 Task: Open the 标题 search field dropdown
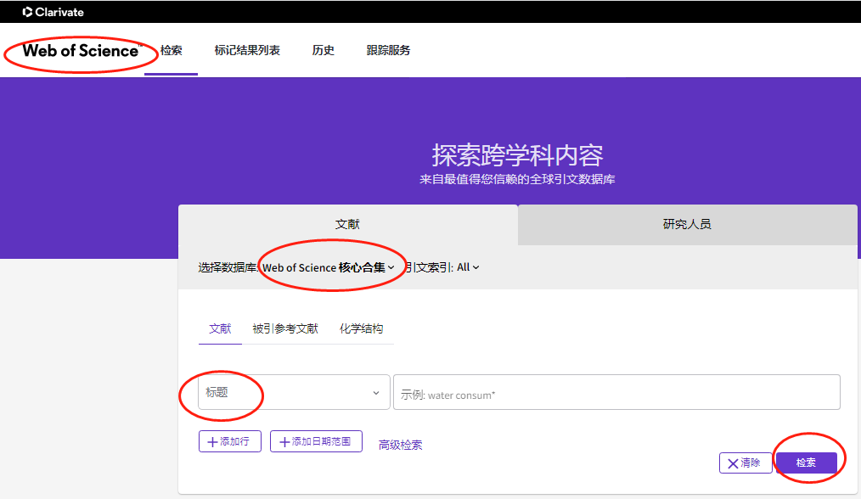[293, 393]
